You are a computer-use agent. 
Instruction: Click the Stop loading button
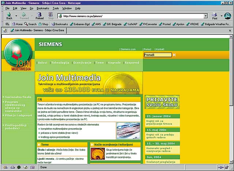[51, 16]
